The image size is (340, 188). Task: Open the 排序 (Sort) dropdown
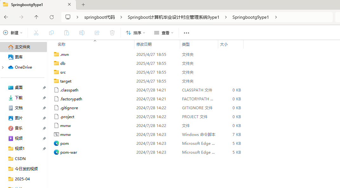pyautogui.click(x=135, y=33)
